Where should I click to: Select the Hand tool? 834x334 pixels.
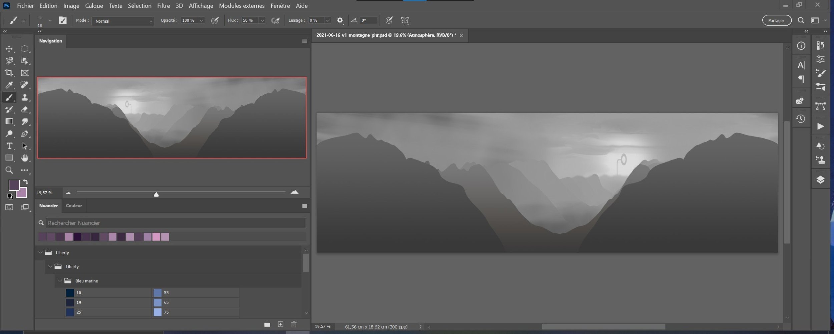25,158
